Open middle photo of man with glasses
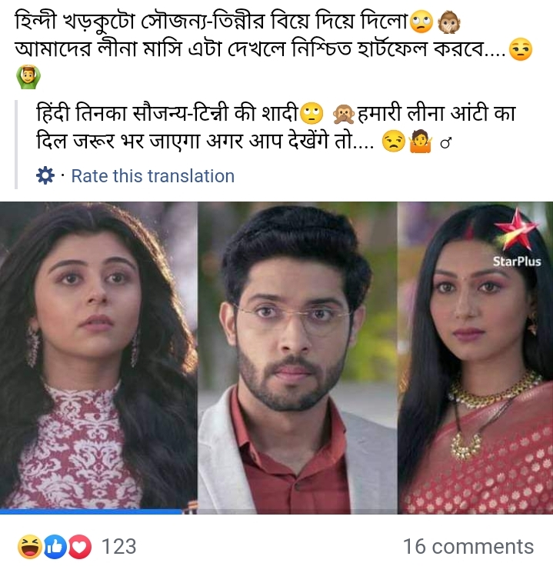 click(x=298, y=358)
